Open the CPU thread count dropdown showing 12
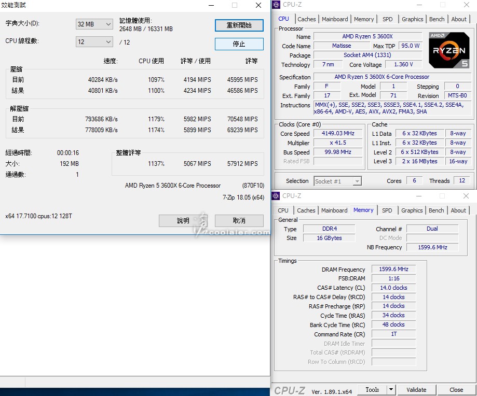477x396 pixels. click(x=94, y=41)
